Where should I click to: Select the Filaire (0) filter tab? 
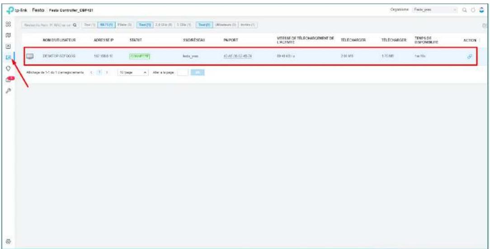pos(125,25)
